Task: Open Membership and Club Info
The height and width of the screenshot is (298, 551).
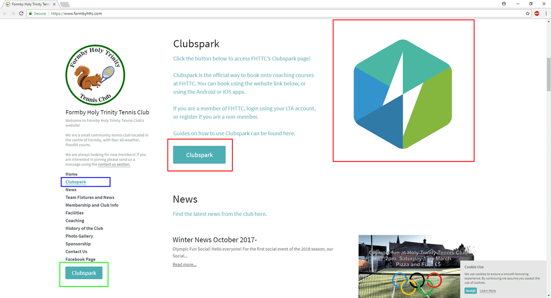Action: 92,205
